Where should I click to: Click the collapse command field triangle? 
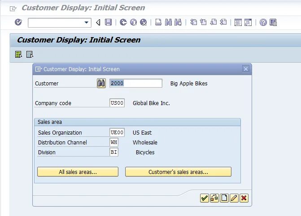pyautogui.click(x=98, y=22)
